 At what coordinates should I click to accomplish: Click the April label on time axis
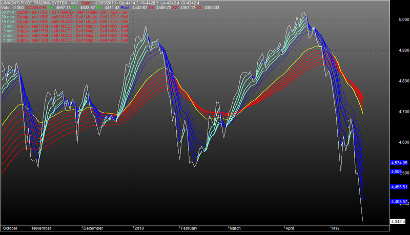point(290,228)
